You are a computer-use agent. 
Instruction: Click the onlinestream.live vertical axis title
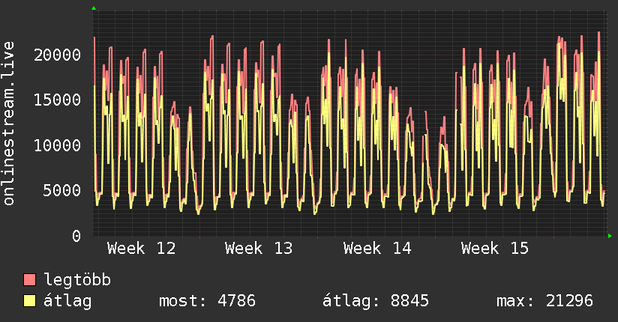click(x=9, y=124)
